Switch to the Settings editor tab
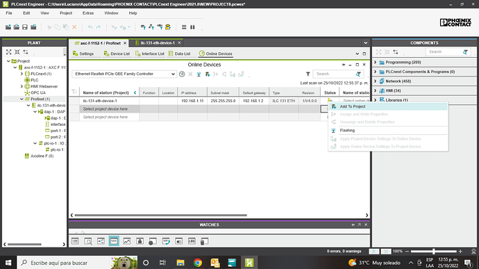The image size is (479, 269). point(83,54)
